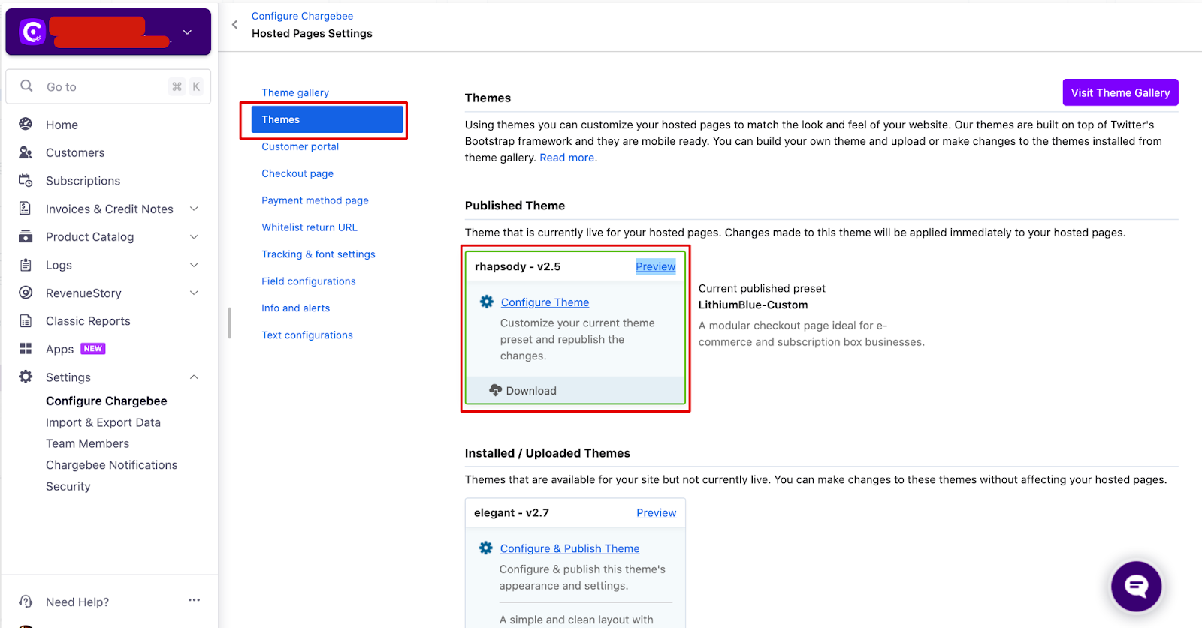The width and height of the screenshot is (1202, 628).
Task: Click the Customers sidebar icon
Action: [26, 152]
